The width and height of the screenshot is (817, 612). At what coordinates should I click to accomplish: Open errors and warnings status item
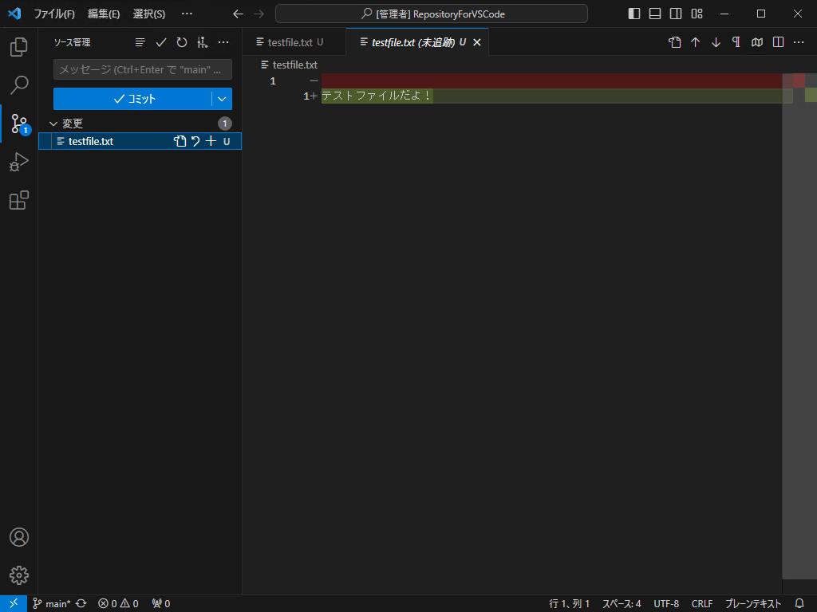118,604
